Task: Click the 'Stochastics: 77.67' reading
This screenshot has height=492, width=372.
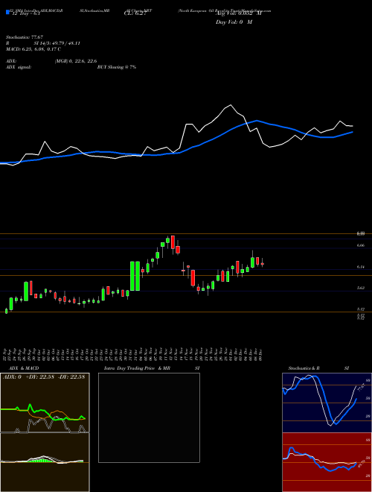Action: (x=25, y=37)
